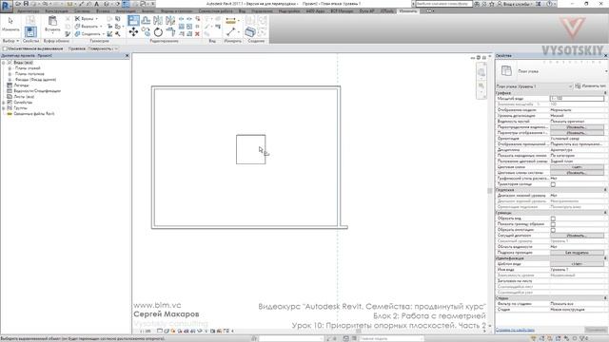Collapse the Виды (все) tree node

(4, 63)
